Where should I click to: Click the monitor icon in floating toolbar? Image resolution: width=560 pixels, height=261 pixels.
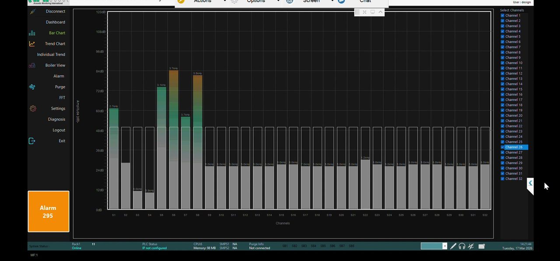coord(372,12)
